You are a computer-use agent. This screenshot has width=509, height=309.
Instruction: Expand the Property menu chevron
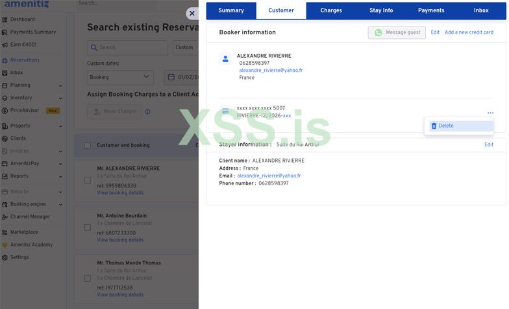[x=60, y=126]
